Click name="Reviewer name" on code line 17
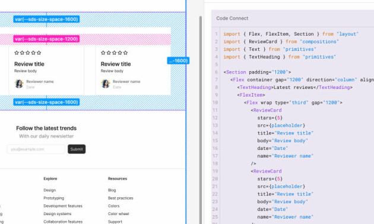The width and height of the screenshot is (374, 224). click(x=286, y=156)
